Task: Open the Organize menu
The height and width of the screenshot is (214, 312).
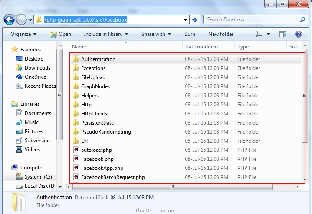Action: (x=23, y=34)
